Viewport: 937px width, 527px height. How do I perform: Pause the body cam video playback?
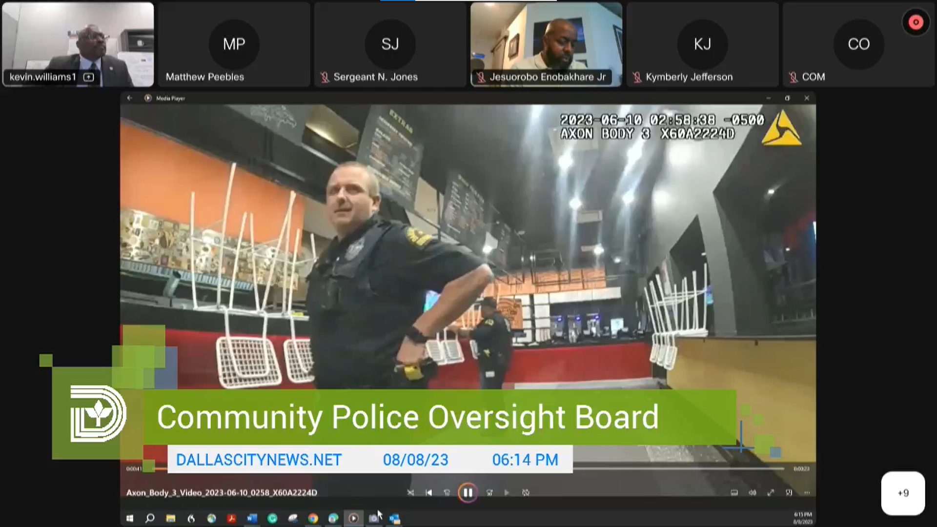pyautogui.click(x=468, y=492)
